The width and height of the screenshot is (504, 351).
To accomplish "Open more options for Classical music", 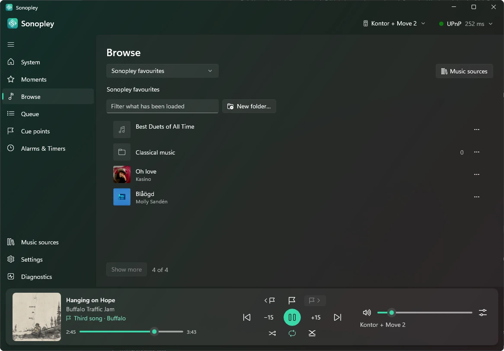I will [477, 152].
